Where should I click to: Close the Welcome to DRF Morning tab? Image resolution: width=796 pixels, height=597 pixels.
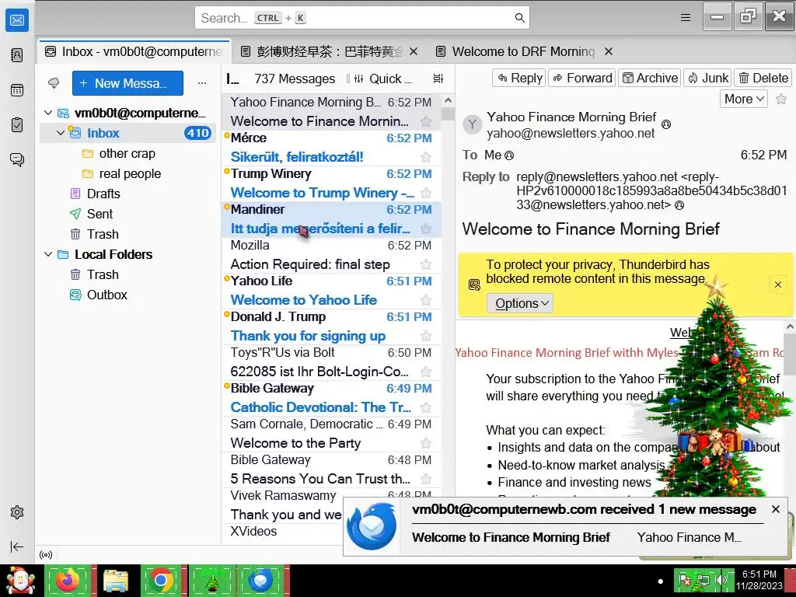609,51
